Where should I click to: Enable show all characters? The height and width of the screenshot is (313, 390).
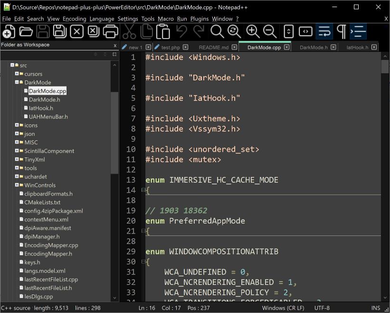341,31
